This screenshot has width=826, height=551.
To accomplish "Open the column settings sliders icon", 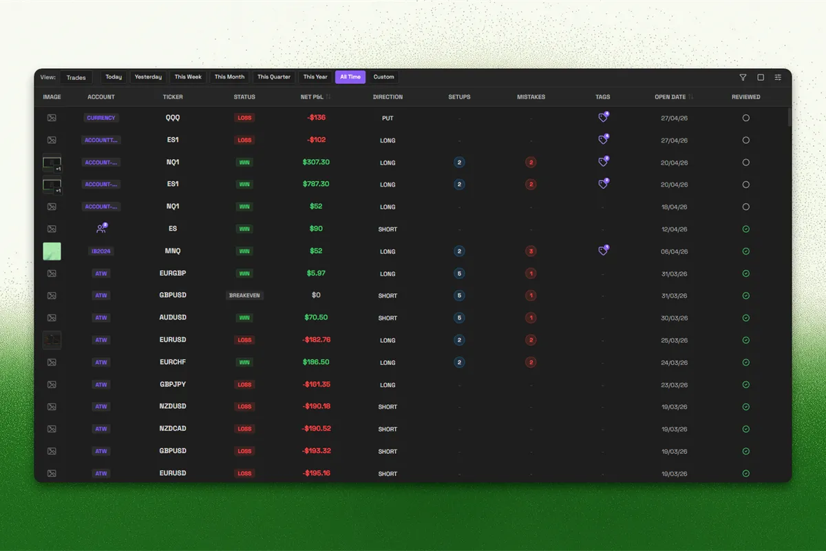I will click(x=778, y=78).
